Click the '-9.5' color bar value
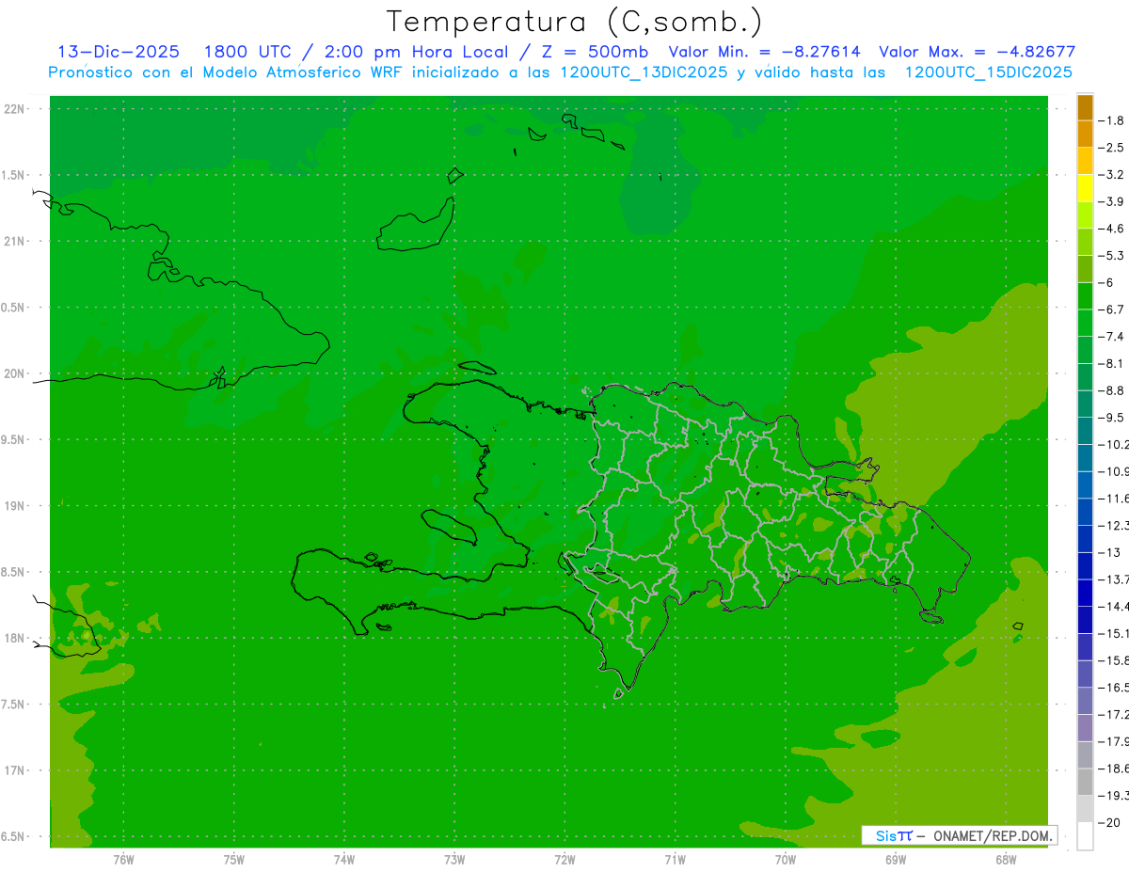Viewport: 1129px width, 872px height. pyautogui.click(x=1113, y=418)
